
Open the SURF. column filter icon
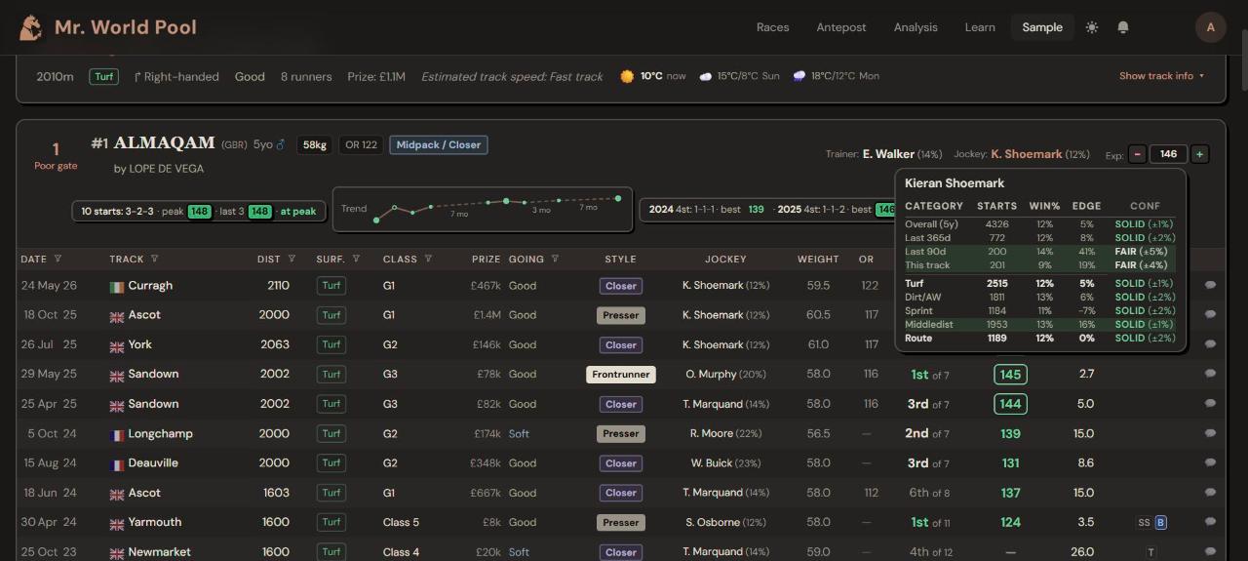click(356, 260)
